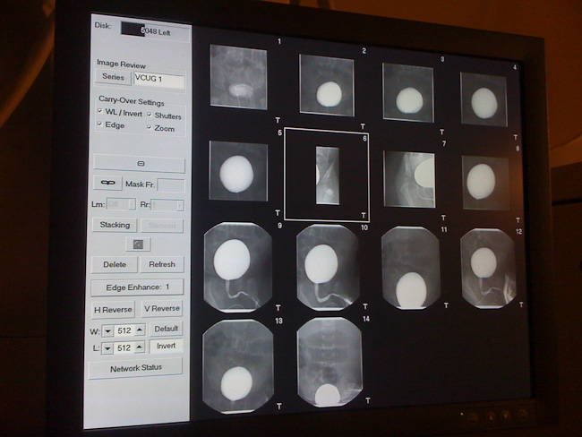The image size is (582, 437).
Task: Click the mask link icon button
Action: pyautogui.click(x=107, y=183)
